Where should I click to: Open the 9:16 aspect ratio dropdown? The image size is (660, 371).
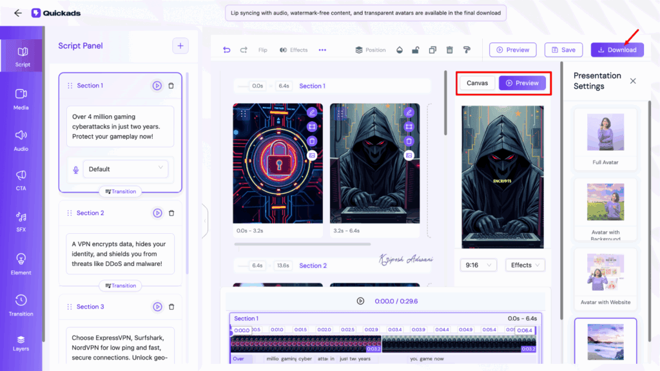pyautogui.click(x=478, y=265)
